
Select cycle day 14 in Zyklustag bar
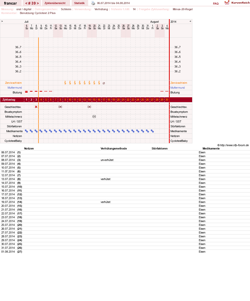point(89,100)
